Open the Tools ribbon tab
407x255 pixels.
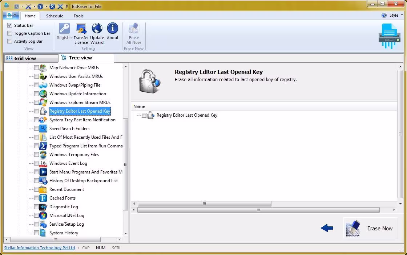coord(78,16)
